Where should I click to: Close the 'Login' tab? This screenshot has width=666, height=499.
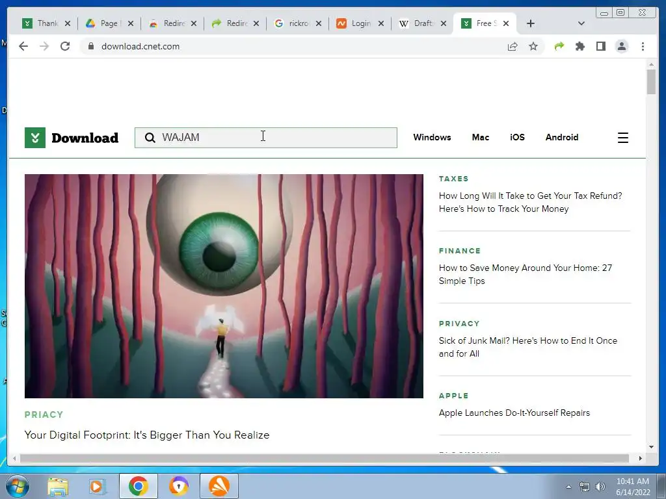pos(381,23)
